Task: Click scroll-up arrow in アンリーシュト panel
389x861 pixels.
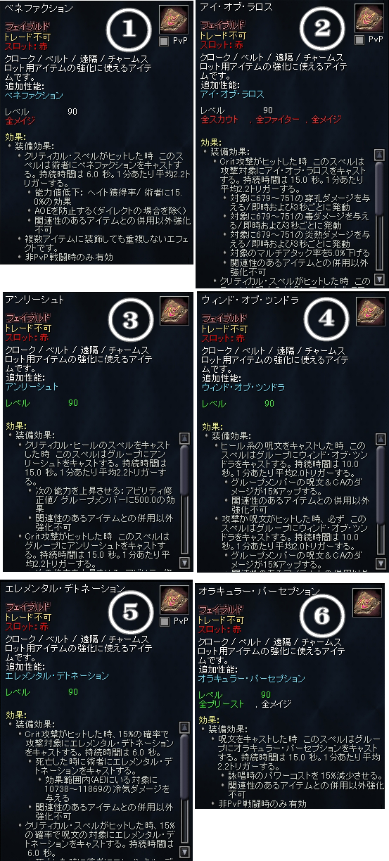Action: click(184, 438)
